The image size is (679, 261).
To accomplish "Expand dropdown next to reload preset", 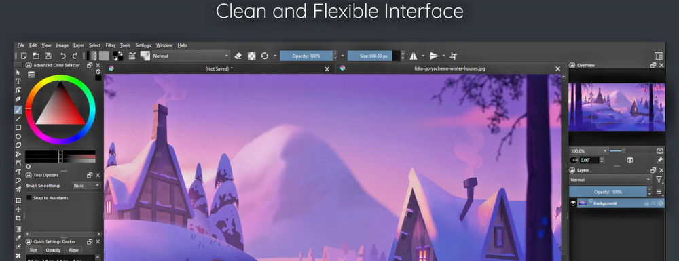I will pyautogui.click(x=275, y=56).
